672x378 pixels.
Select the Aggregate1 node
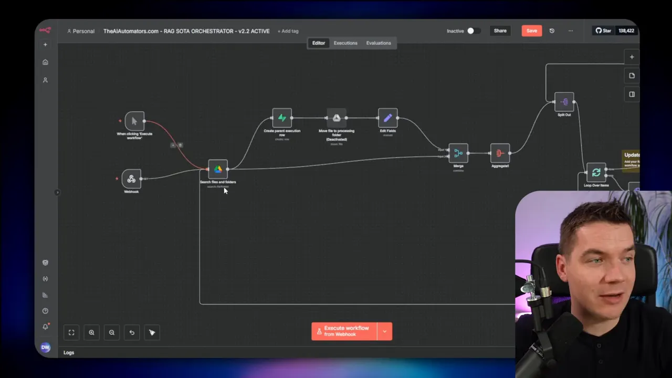[x=500, y=153]
